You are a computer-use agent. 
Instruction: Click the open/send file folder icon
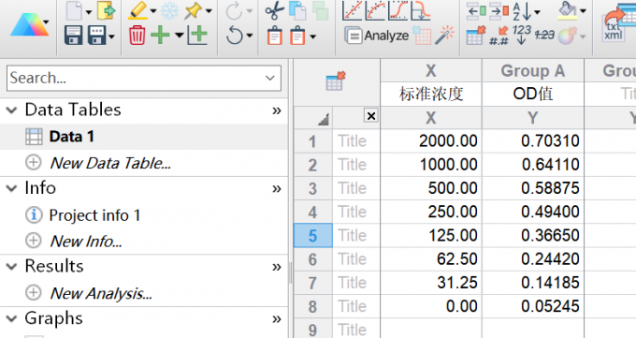point(107,10)
